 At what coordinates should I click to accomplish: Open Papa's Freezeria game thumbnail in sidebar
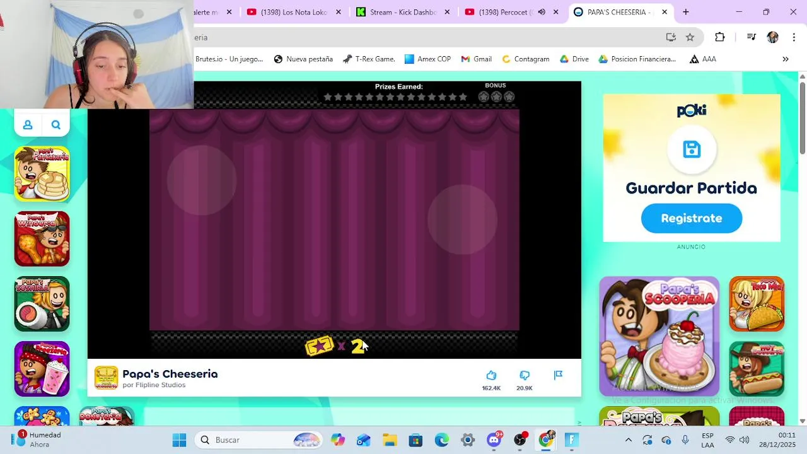42,369
